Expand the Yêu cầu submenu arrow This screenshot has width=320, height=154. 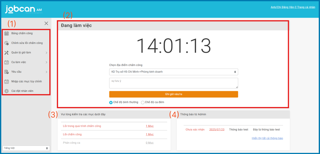point(46,72)
